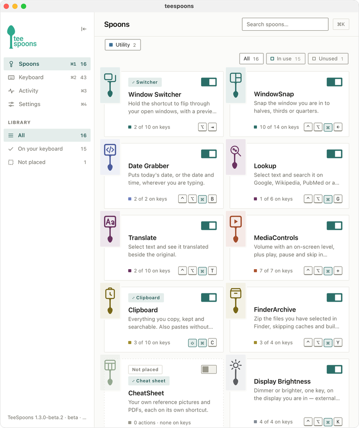Click the Not placed badge on CheatSheet
The width and height of the screenshot is (359, 428).
145,369
